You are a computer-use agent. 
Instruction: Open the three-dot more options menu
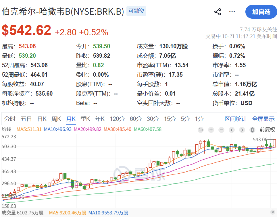click(x=232, y=12)
